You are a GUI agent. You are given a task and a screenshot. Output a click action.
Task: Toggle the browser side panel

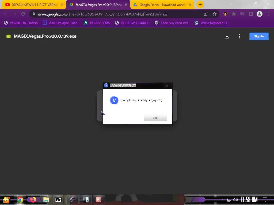[251, 14]
